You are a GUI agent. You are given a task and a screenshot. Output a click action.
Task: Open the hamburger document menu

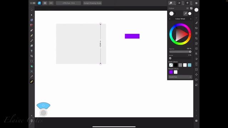click(x=45, y=3)
